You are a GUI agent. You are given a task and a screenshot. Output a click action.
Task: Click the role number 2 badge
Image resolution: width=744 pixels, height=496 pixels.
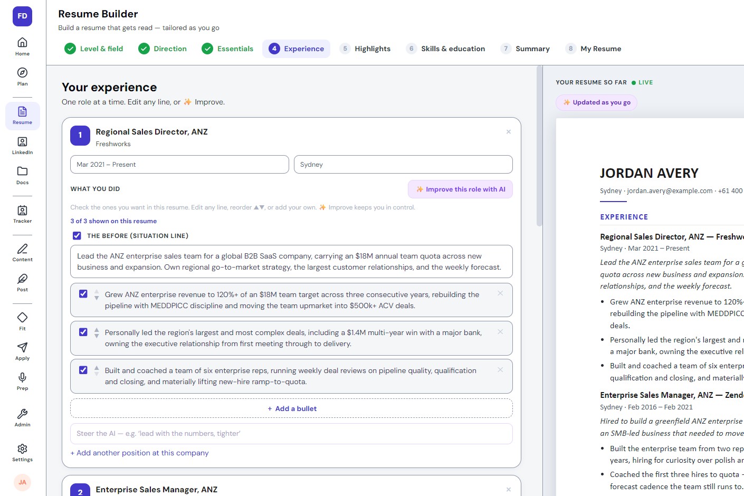pyautogui.click(x=80, y=490)
